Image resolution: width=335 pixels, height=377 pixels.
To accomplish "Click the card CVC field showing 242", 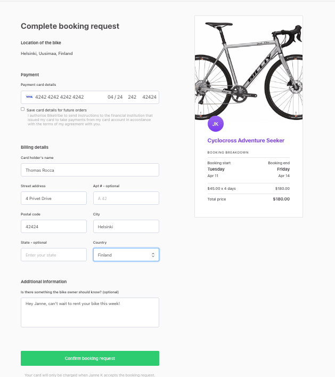I will (x=132, y=97).
